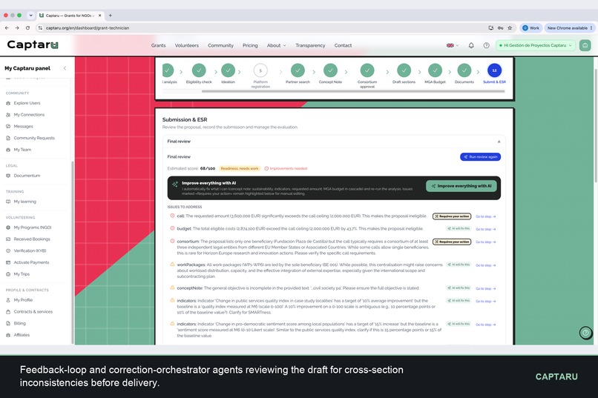Click green Improve everything with AI button
Viewport: 598px width, 398px height.
pos(461,186)
